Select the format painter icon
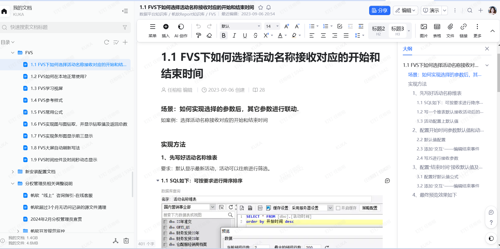Image resolution: width=500 pixels, height=249 pixels. click(x=198, y=35)
